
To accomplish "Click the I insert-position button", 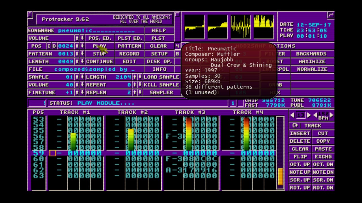I will coord(49,46).
